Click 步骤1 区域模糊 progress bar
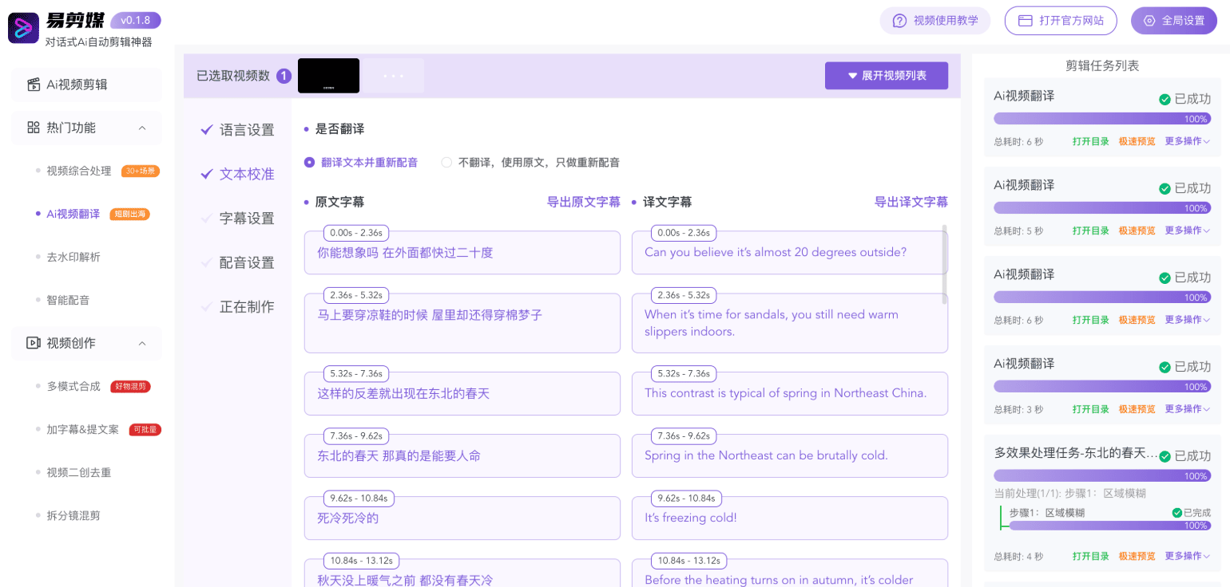The width and height of the screenshot is (1230, 587). (x=1110, y=526)
